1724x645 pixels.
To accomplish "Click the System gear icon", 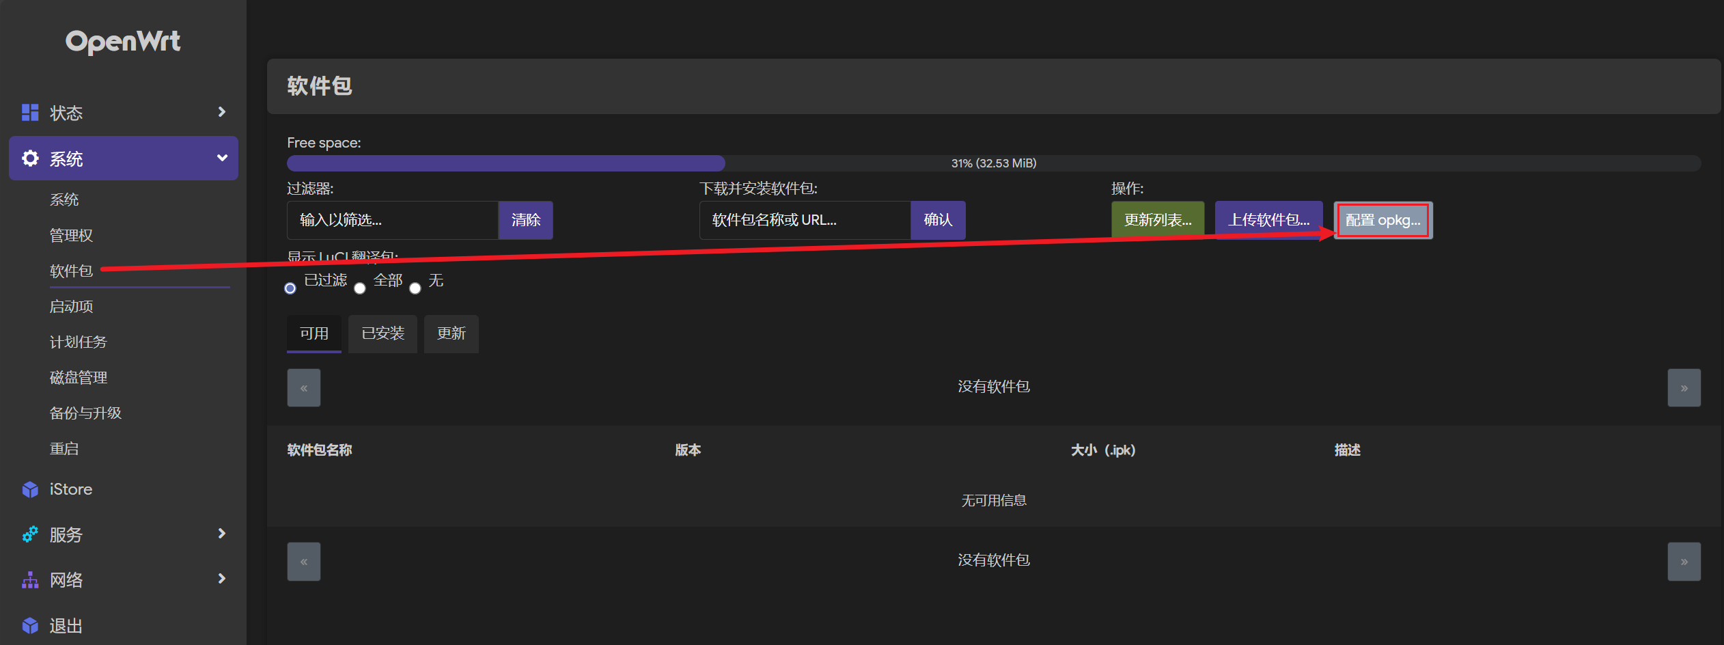I will coord(30,159).
